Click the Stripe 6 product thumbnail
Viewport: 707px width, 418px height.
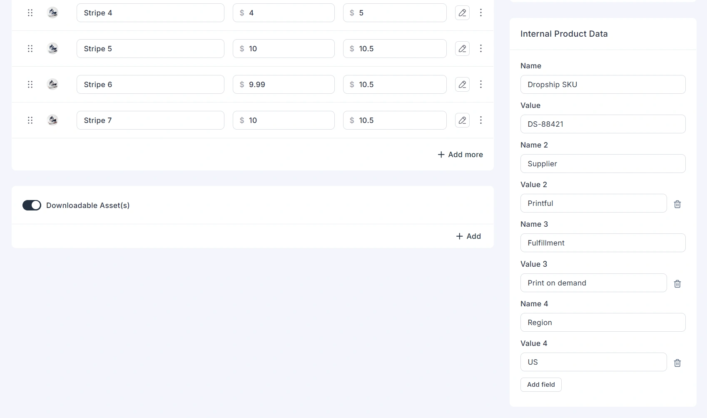[52, 85]
